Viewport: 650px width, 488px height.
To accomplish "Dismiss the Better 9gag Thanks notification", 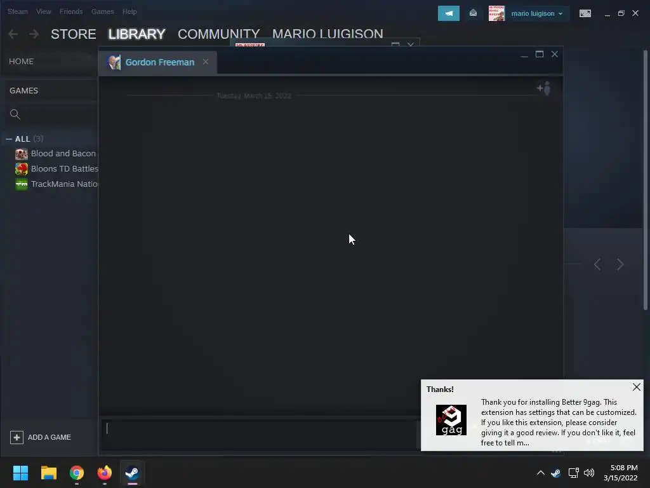I will [636, 387].
